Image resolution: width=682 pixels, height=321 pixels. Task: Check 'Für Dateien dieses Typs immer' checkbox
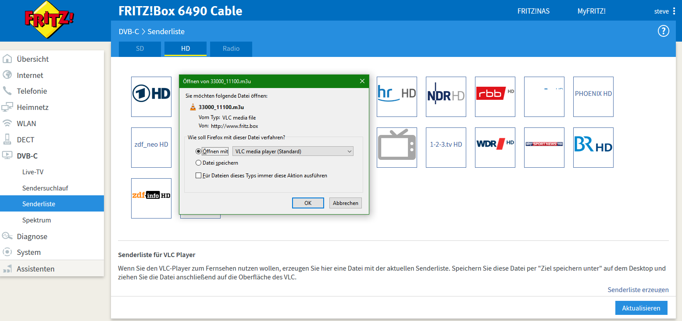point(198,176)
